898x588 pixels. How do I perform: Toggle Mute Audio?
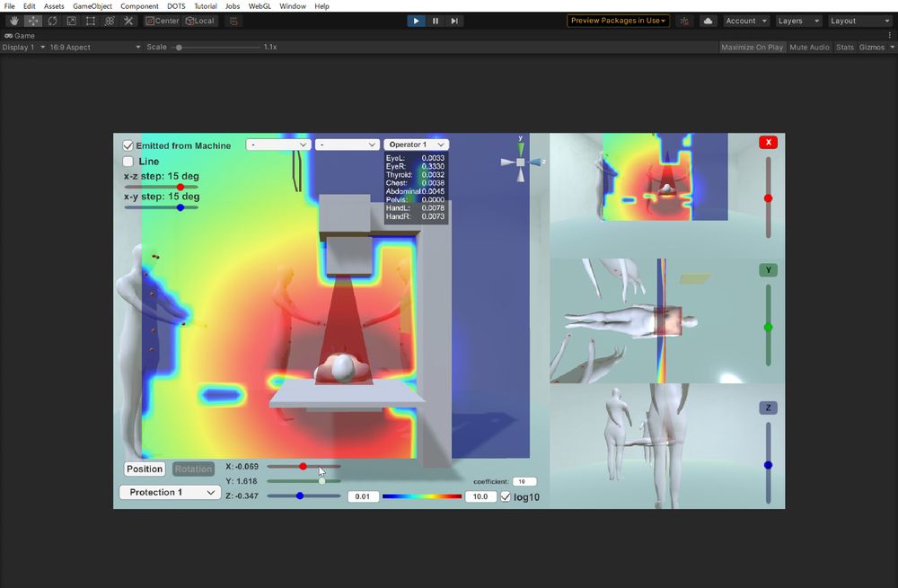[809, 47]
